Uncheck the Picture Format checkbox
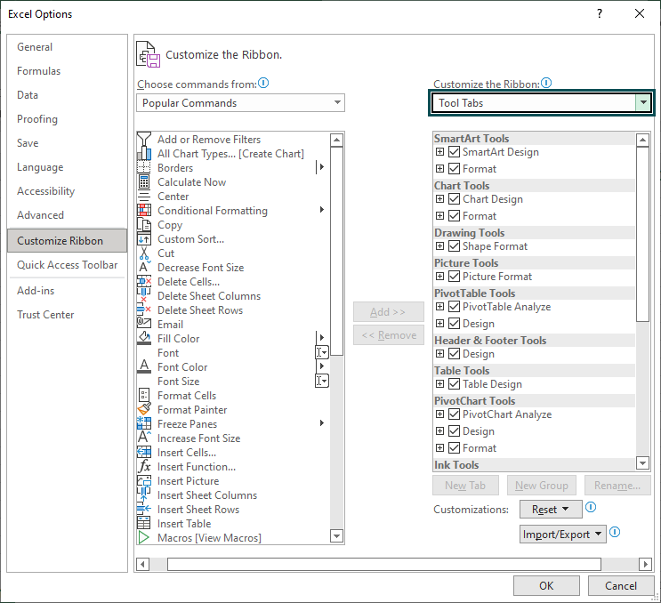This screenshot has width=661, height=603. [x=454, y=277]
